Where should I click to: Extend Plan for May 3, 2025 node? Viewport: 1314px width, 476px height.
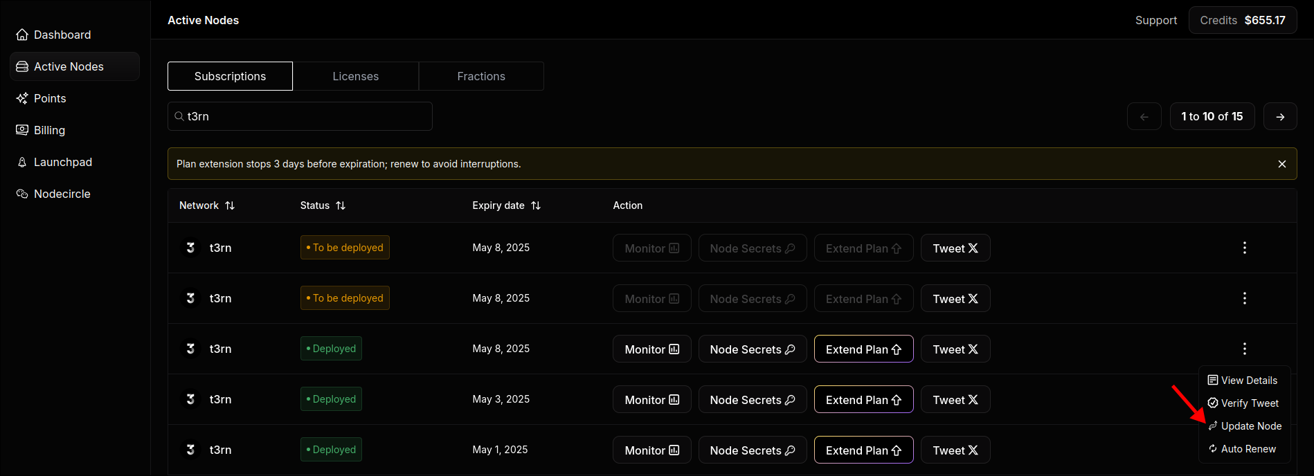864,400
